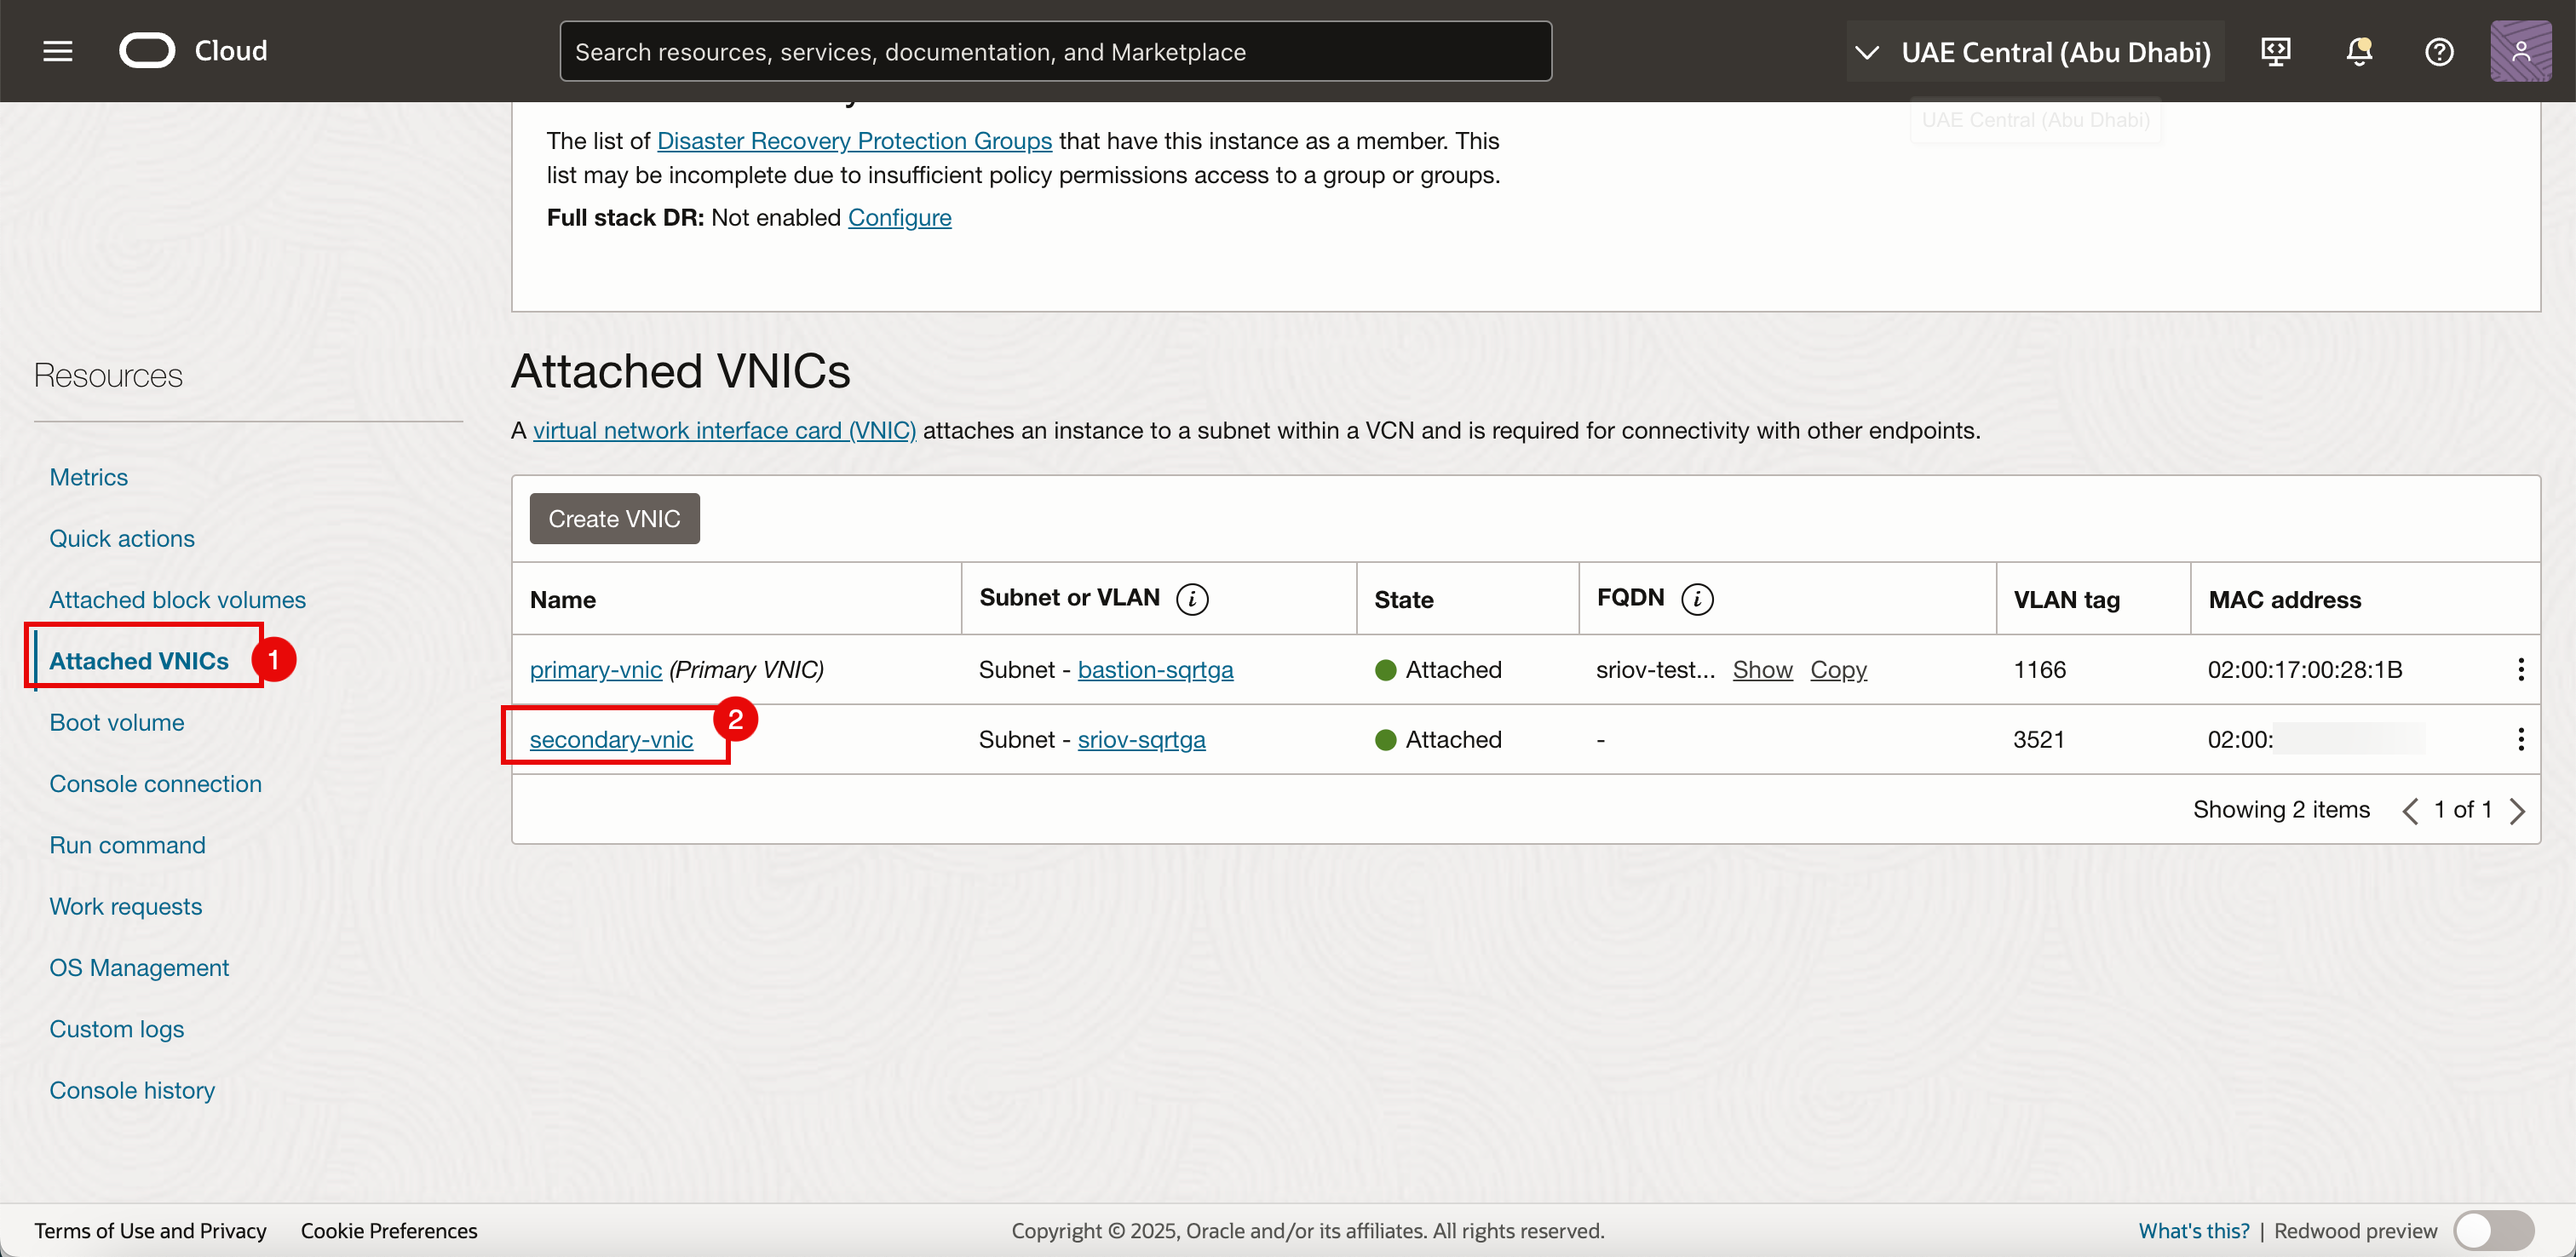Screen dimensions: 2576x1257
Task: Click the search resources field
Action: (1055, 52)
